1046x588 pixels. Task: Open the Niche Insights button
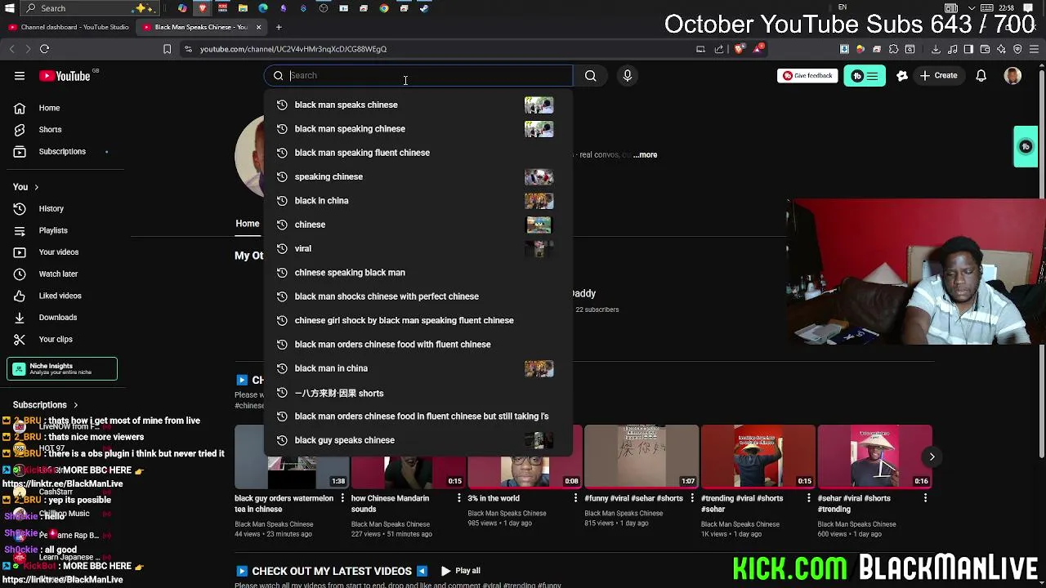coord(62,369)
